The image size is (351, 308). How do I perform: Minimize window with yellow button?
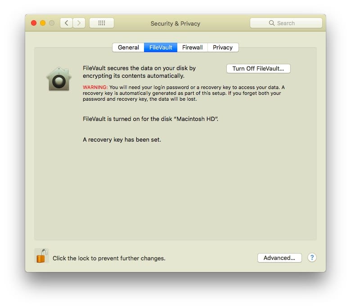pos(43,23)
